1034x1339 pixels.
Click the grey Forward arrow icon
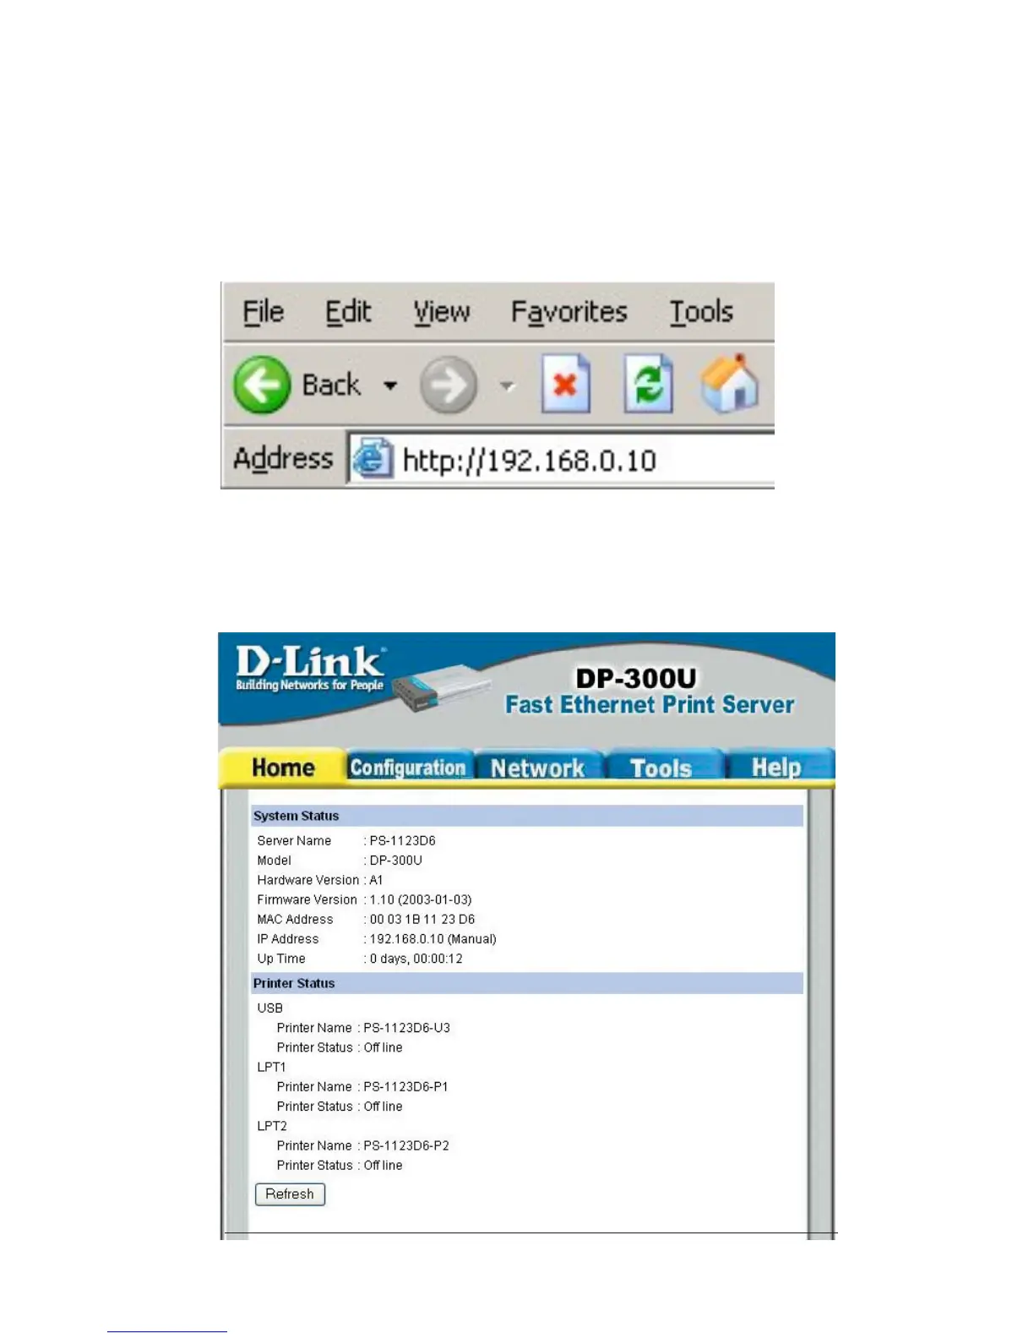point(449,385)
